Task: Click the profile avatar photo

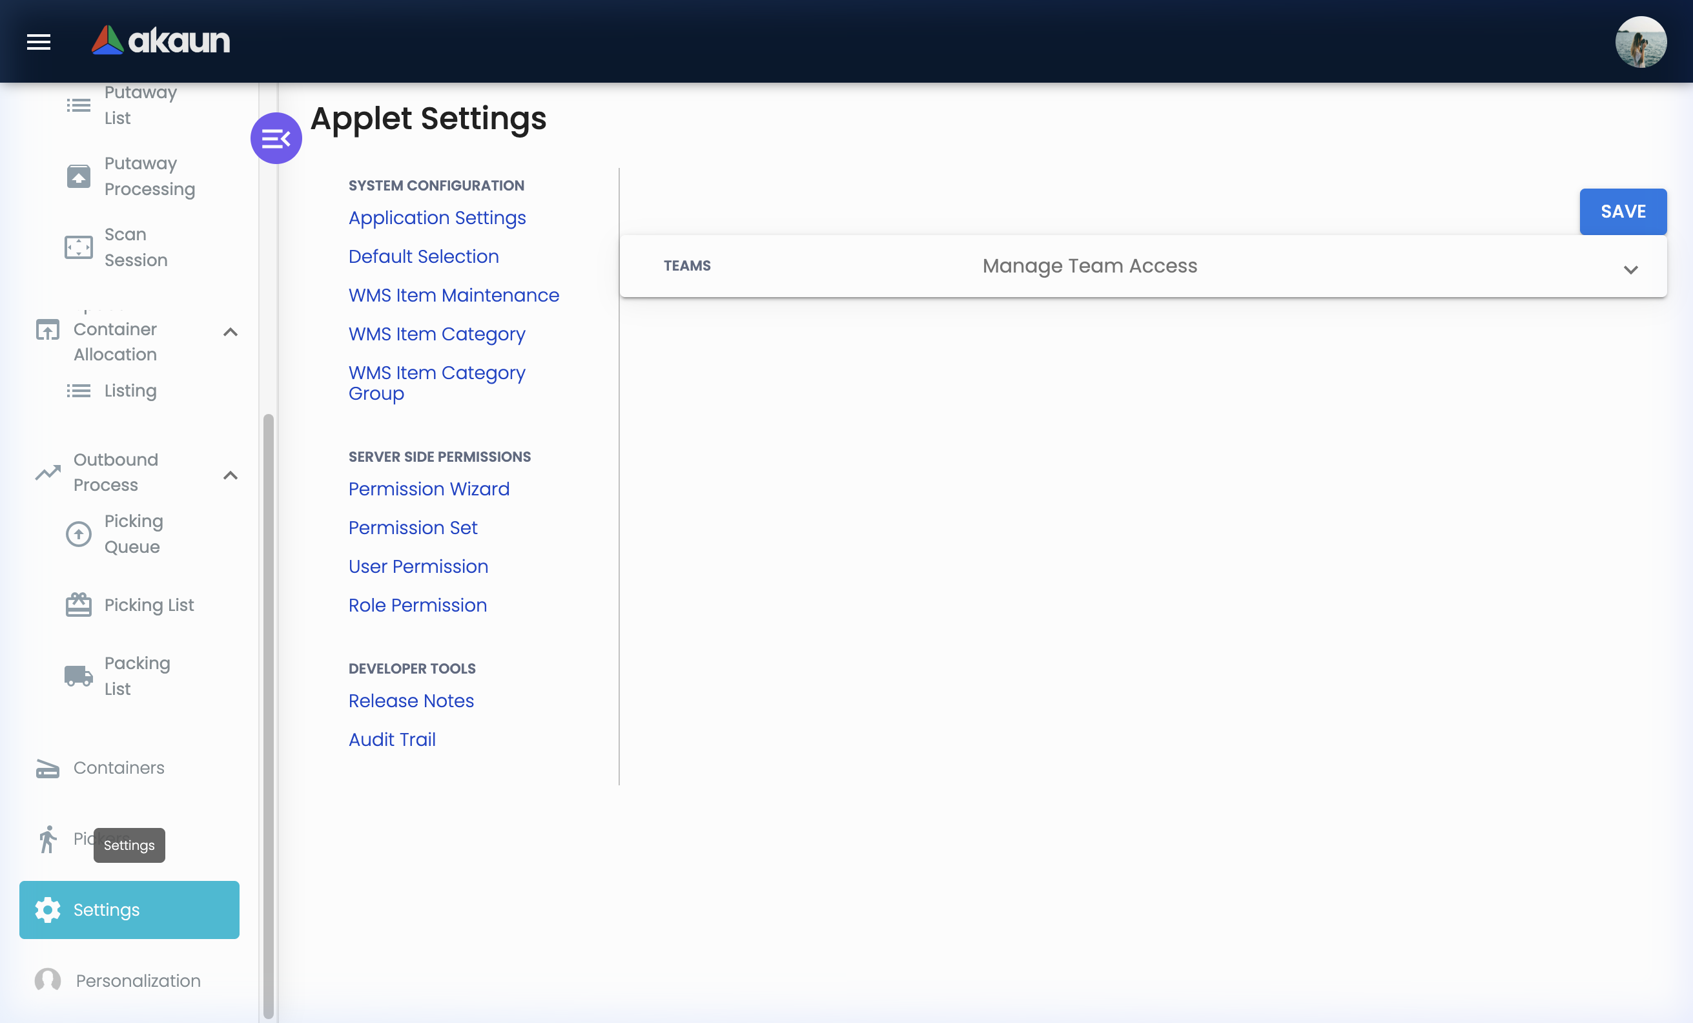Action: click(1641, 42)
